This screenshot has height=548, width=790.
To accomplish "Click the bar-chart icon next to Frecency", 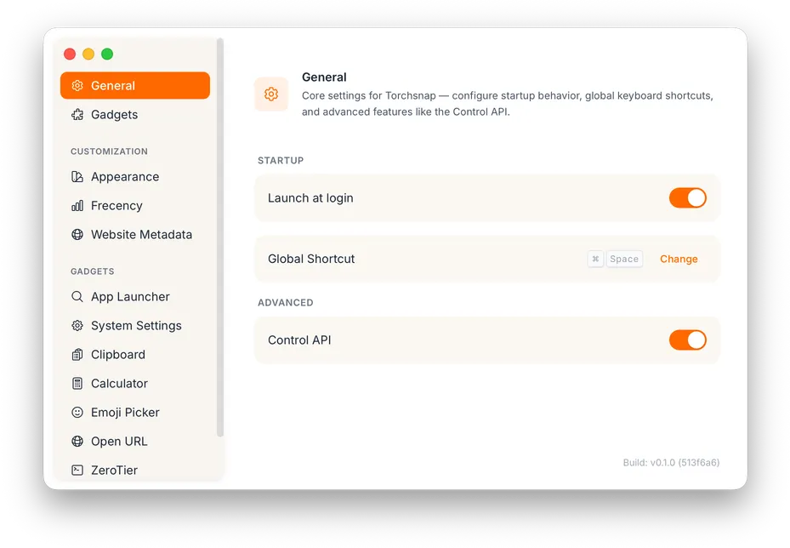I will click(77, 206).
